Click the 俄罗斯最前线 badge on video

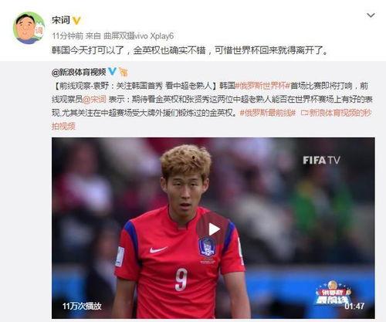click(333, 293)
